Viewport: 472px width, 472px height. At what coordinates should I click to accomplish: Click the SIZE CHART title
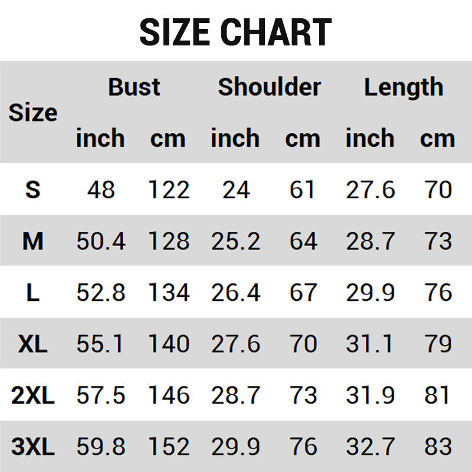coord(235,32)
